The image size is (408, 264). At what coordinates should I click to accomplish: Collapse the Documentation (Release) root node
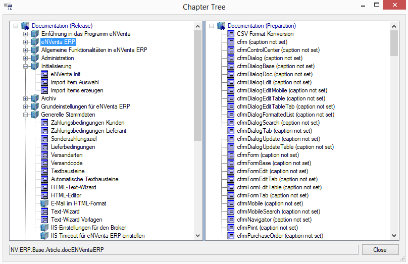pos(16,26)
